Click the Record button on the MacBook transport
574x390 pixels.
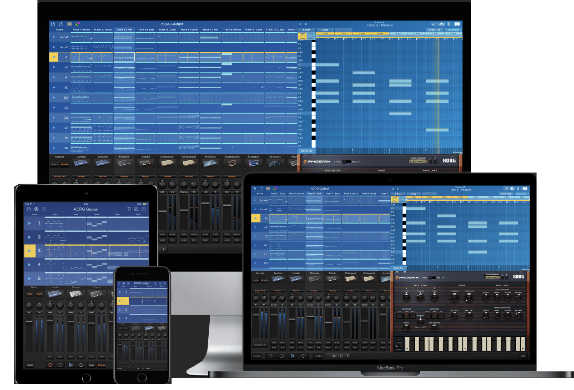[270, 356]
